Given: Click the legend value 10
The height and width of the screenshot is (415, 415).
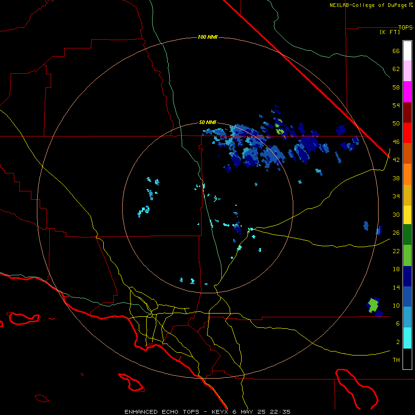Looking at the screenshot, I should pos(396,305).
